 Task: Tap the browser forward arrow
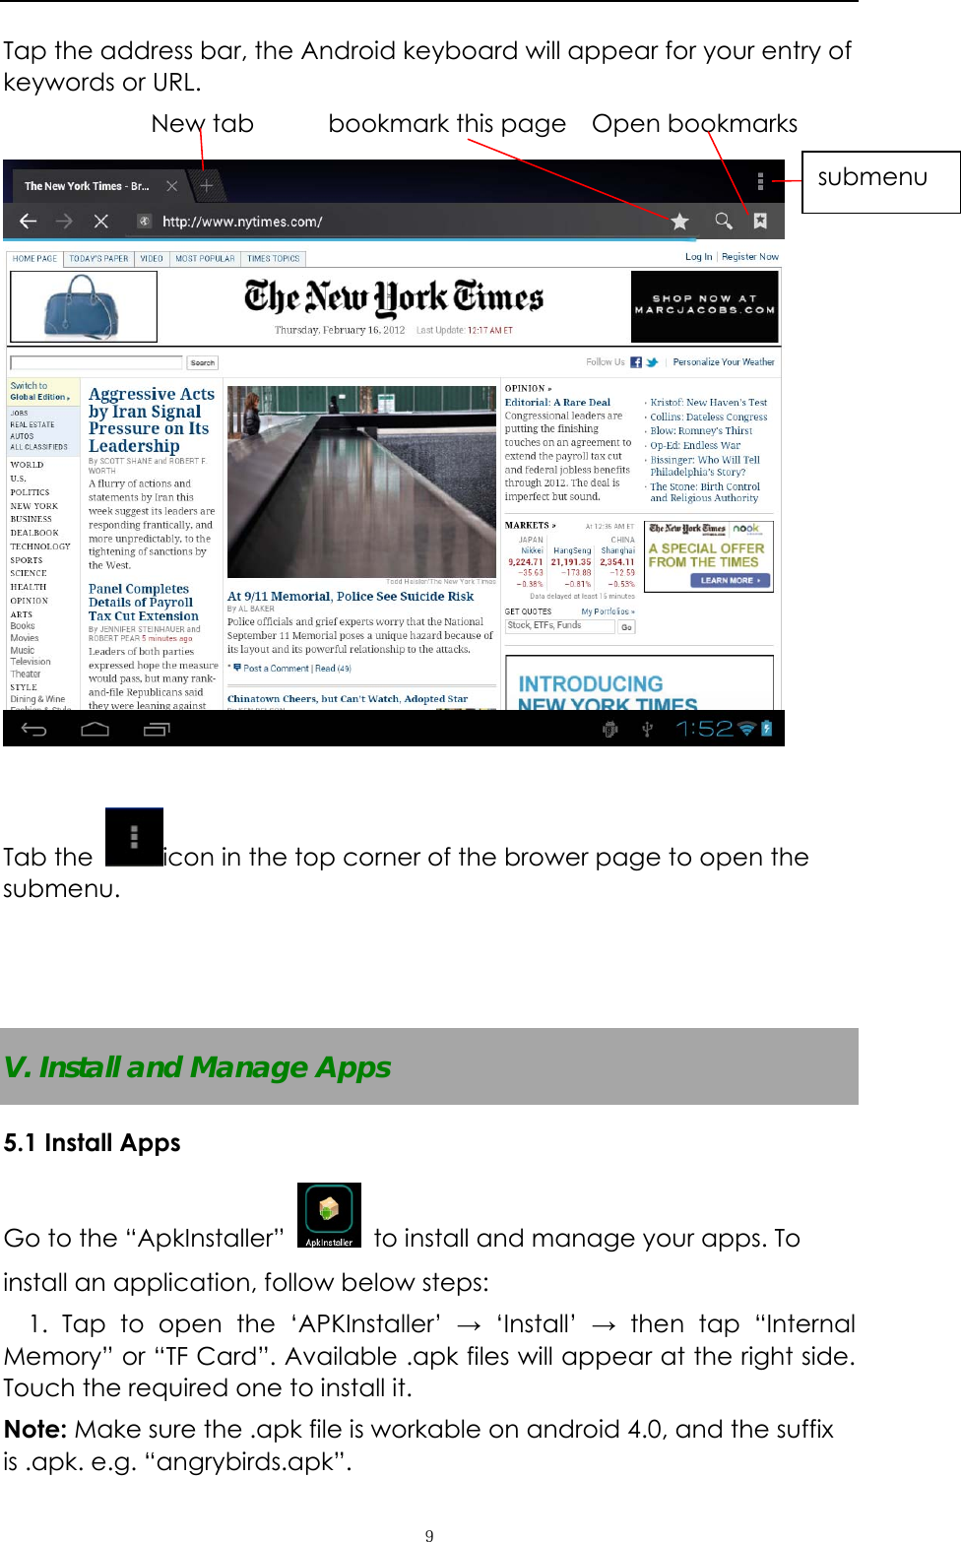pos(65,221)
